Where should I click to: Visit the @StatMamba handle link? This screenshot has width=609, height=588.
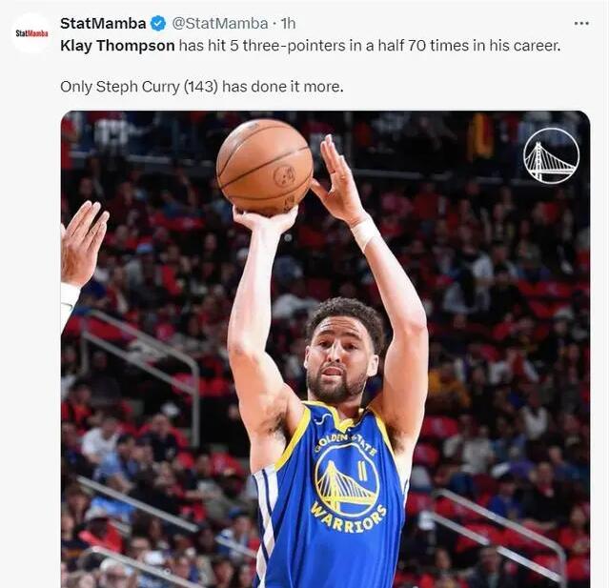point(219,23)
